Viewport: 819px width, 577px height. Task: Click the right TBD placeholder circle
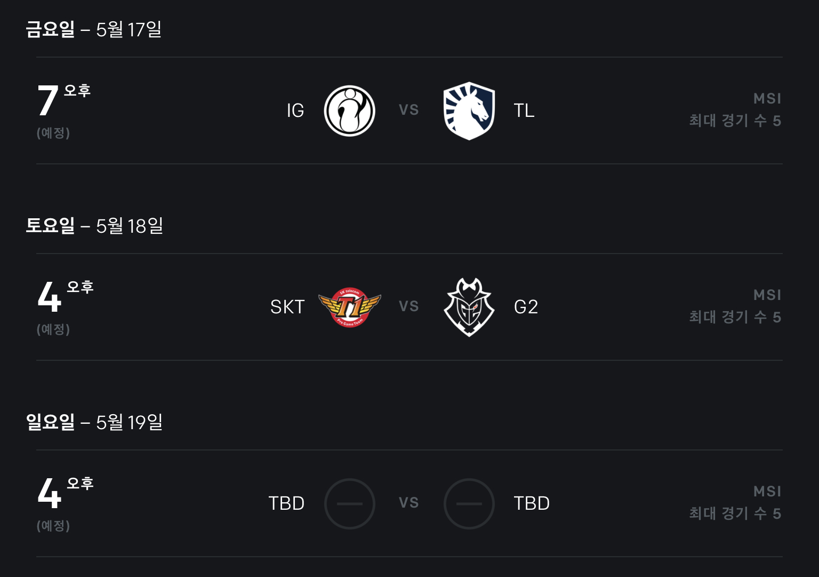click(x=469, y=503)
